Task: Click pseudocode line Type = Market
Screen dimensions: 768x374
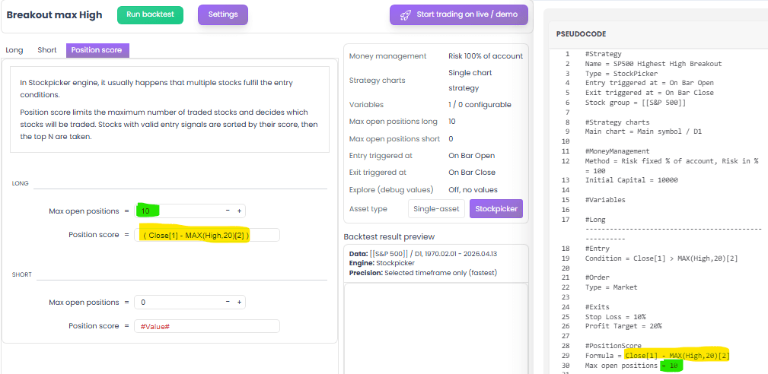Action: 611,287
